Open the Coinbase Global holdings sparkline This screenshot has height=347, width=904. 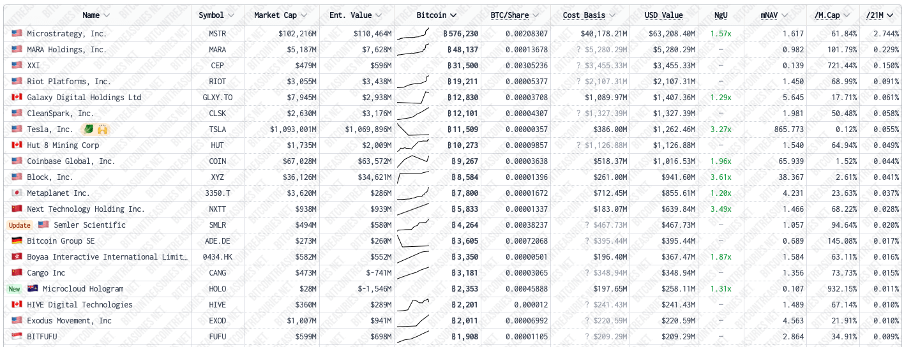point(413,161)
